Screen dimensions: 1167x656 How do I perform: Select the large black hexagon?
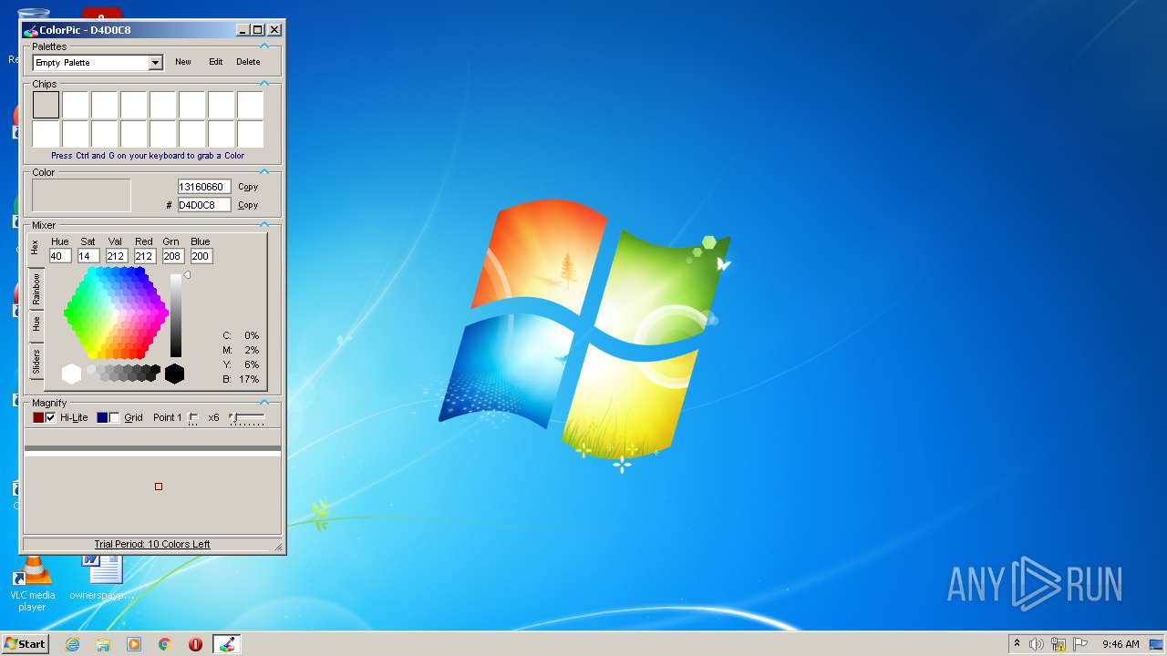coord(174,374)
